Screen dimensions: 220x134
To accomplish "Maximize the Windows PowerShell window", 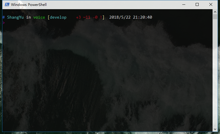I will pos(197,4).
